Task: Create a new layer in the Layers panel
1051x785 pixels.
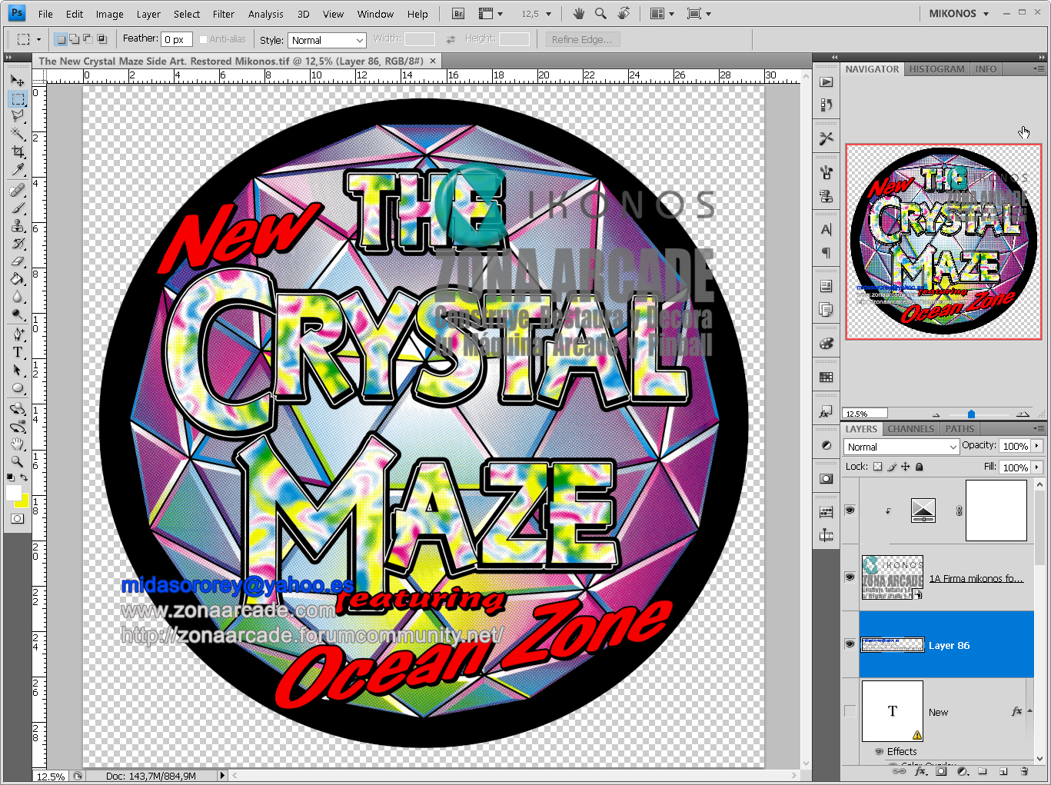Action: 1004,772
